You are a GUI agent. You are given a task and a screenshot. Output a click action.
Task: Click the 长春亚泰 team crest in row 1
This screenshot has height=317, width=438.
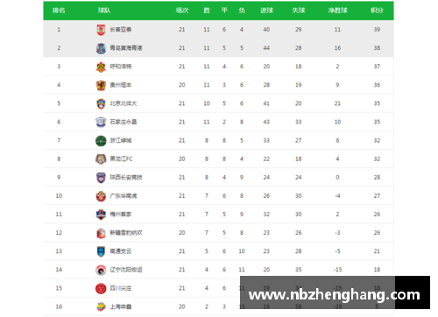tap(101, 30)
